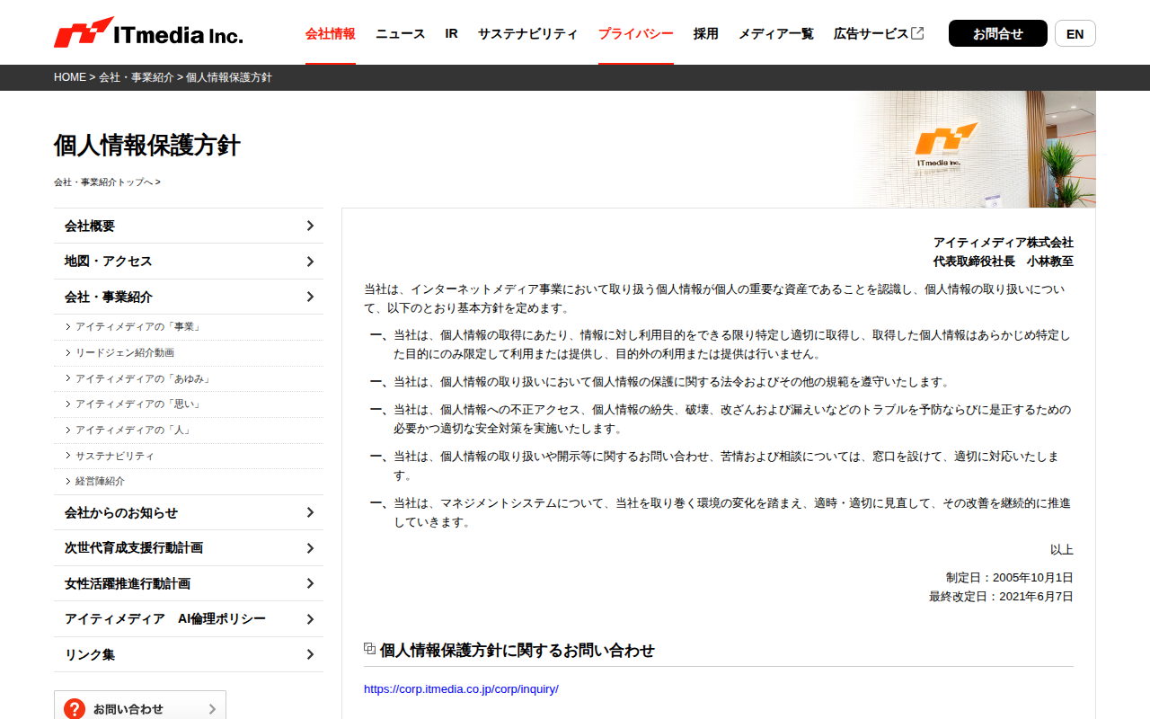
Task: Click the black お問合せ button
Action: 998,33
